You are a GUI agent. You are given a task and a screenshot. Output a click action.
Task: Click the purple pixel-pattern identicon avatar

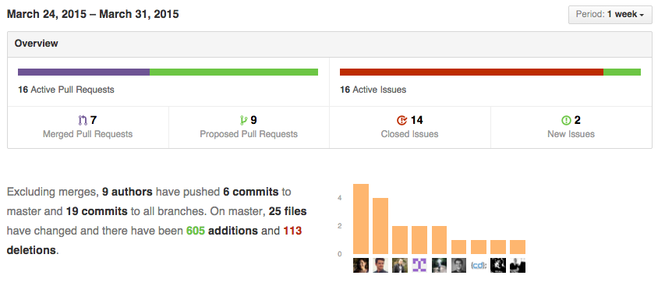pyautogui.click(x=419, y=265)
